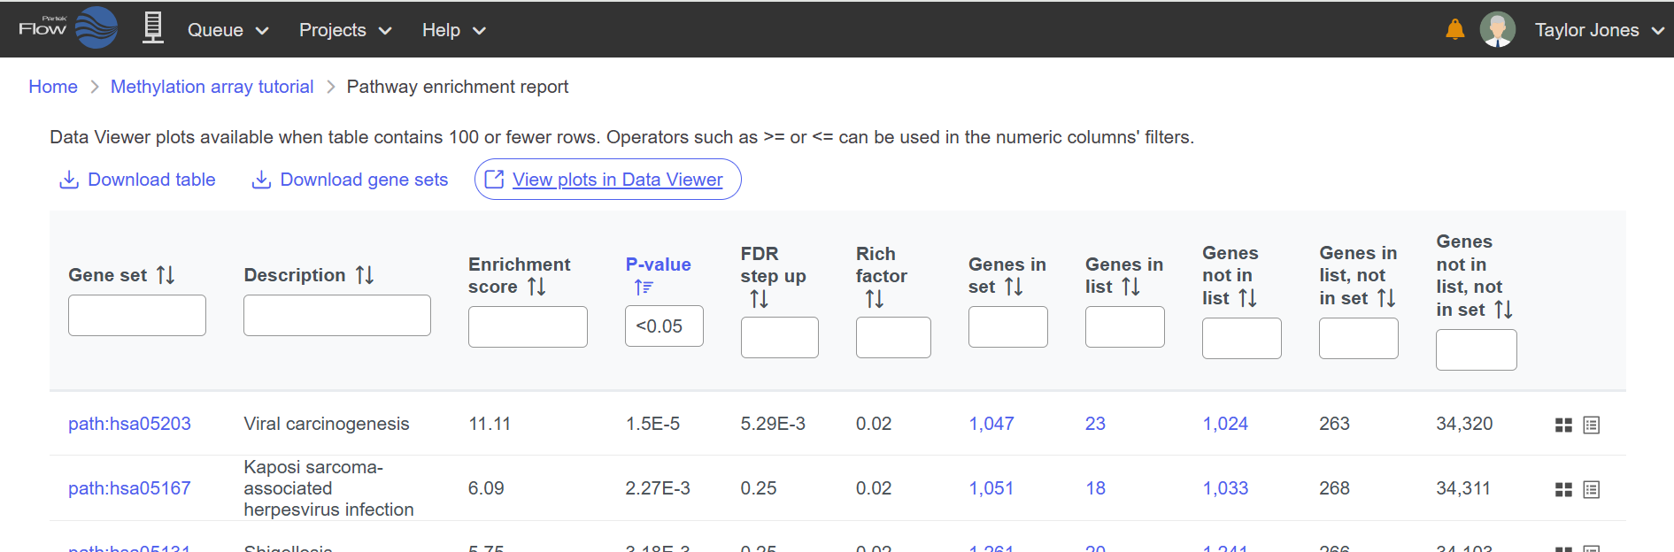Click 1,024 genes not in list link

coord(1225,424)
